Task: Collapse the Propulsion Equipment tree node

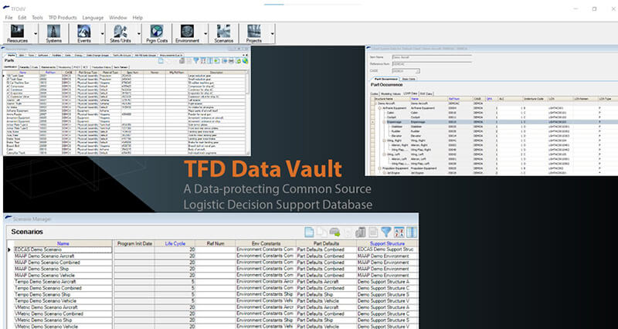Action: coord(379,168)
